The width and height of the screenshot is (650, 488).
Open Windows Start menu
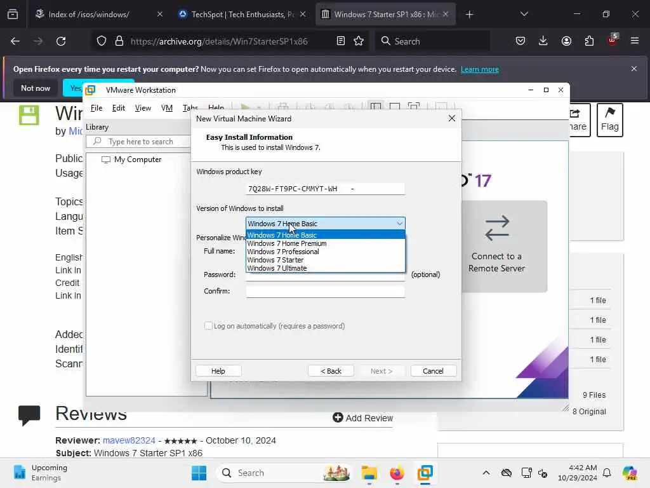point(199,473)
